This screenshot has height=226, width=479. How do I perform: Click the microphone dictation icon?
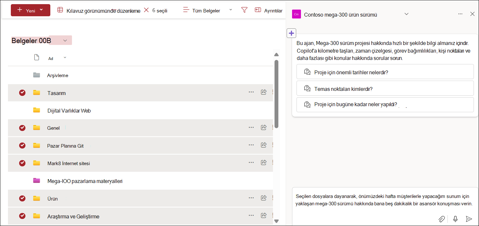455,219
